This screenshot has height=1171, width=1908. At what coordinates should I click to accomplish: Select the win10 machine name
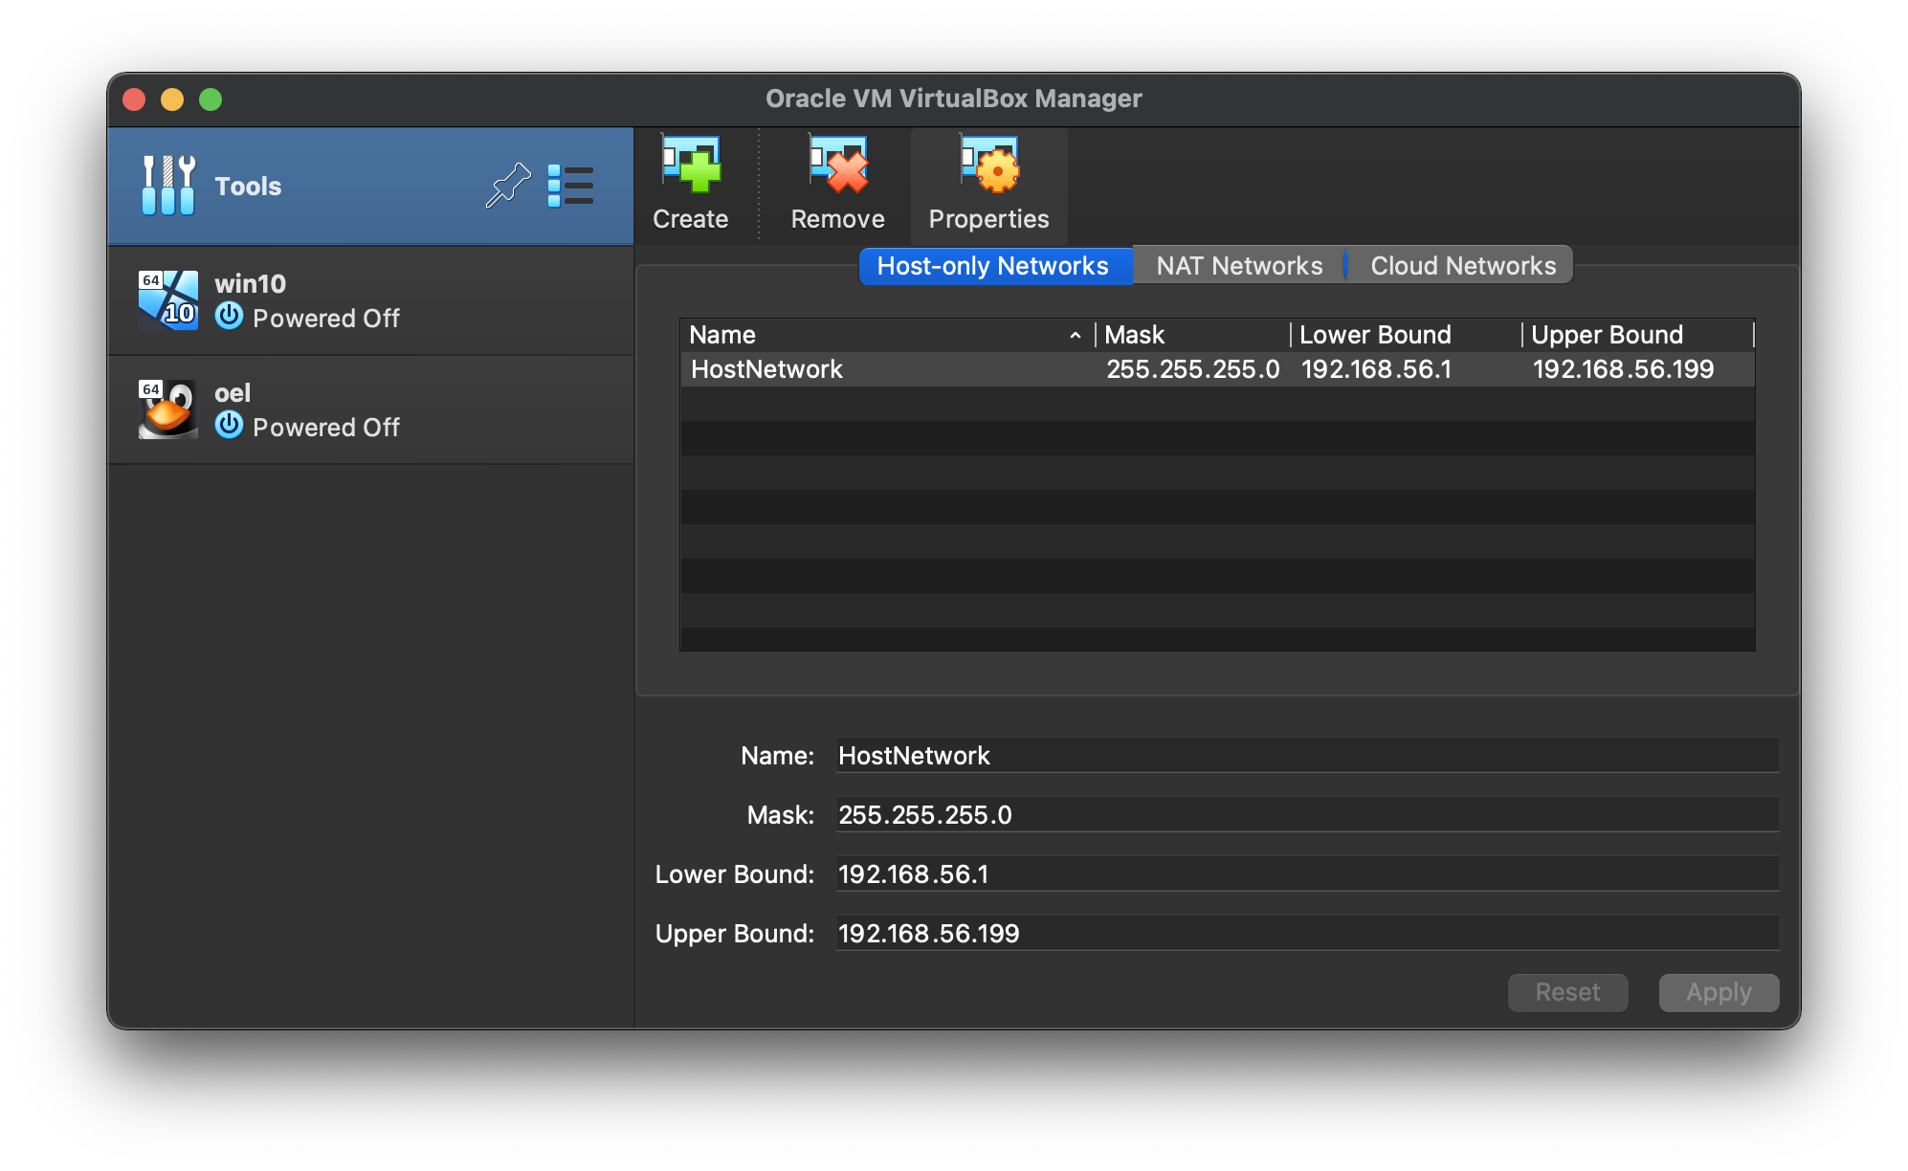click(250, 283)
